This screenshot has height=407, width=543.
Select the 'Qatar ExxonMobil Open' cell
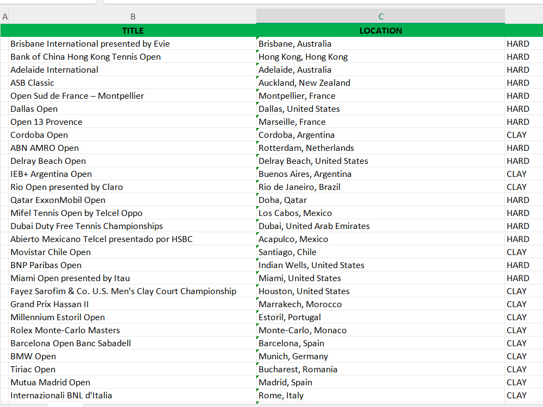pyautogui.click(x=132, y=200)
